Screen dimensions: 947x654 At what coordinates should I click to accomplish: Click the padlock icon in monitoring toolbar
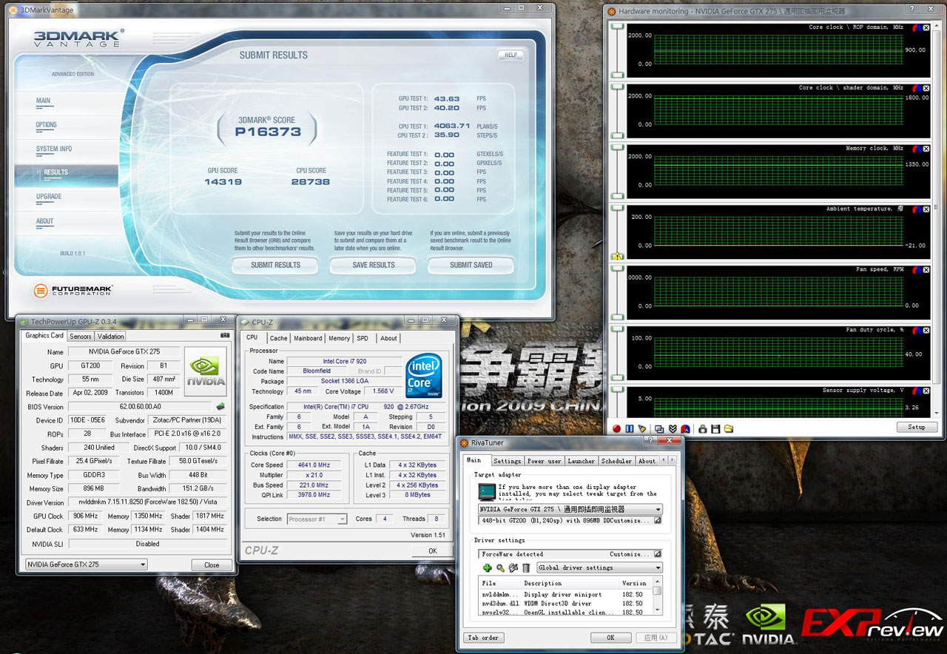(703, 428)
